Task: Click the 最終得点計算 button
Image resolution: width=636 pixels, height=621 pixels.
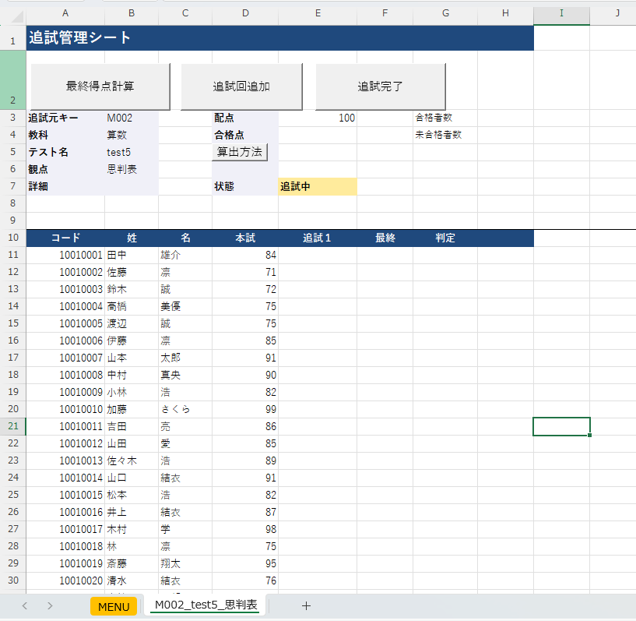Action: coord(100,86)
